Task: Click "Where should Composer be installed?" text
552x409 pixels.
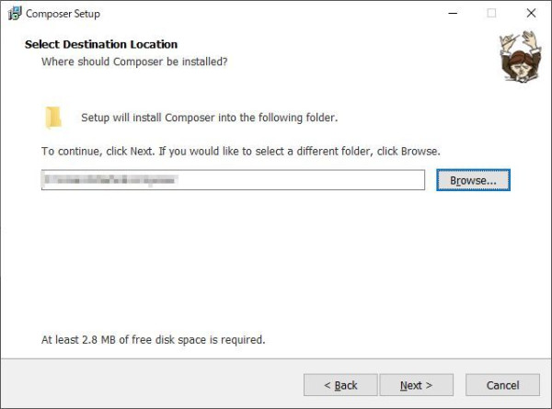Action: 134,62
